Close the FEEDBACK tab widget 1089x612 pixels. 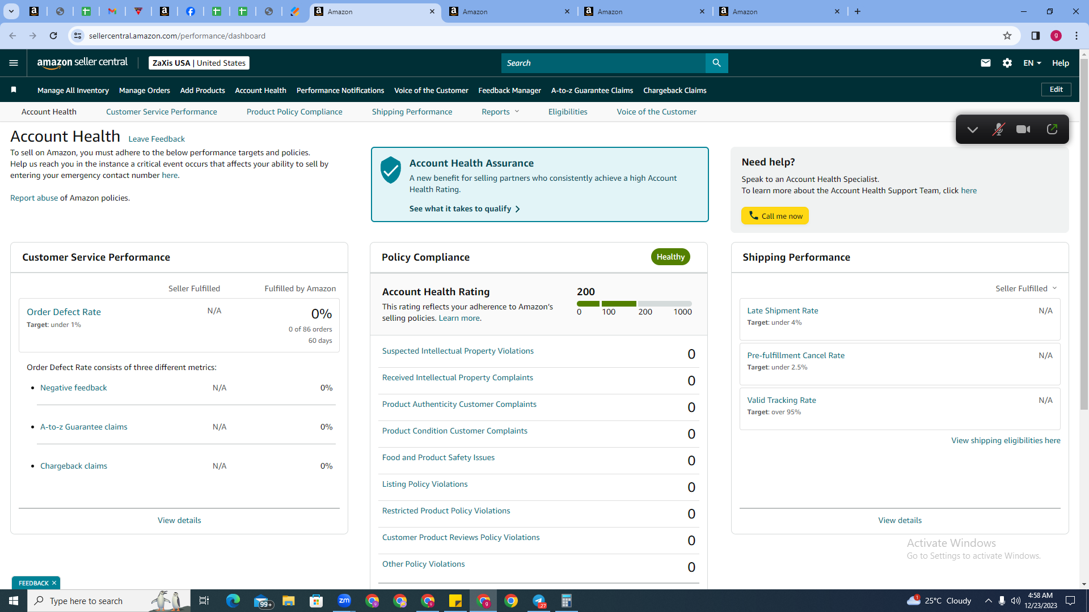click(x=54, y=583)
